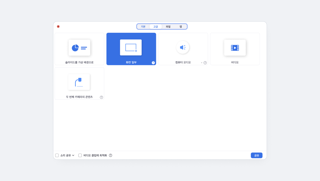The height and width of the screenshot is (181, 320).
Task: Click the 비디오 클립에 최적화 label text
Action: [95, 155]
